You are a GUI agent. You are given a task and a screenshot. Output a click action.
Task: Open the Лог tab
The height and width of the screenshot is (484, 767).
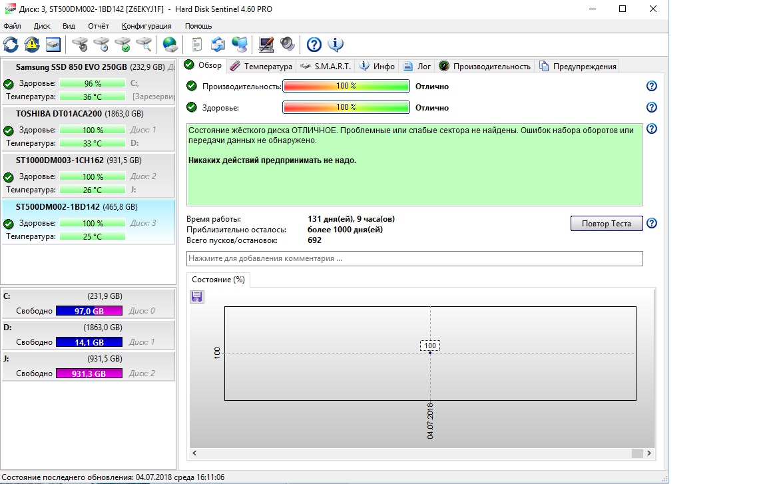(x=417, y=67)
